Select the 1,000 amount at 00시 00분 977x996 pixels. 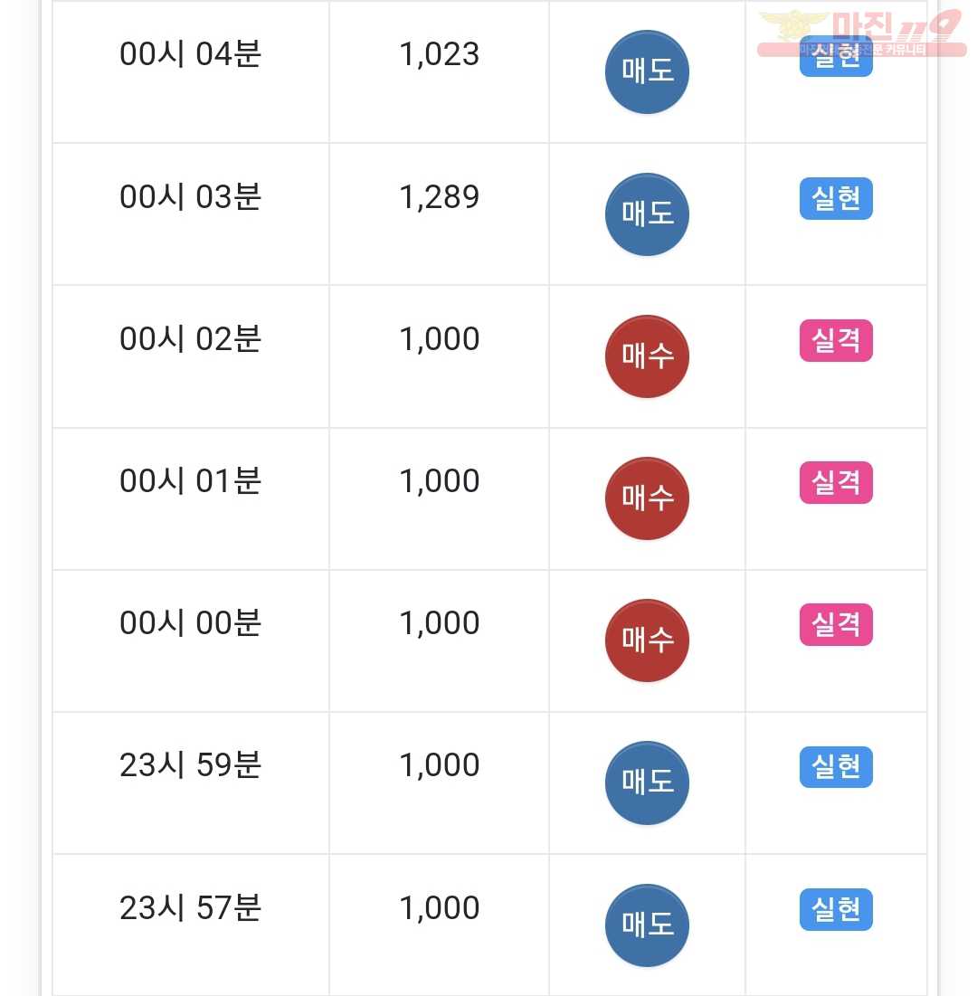point(439,623)
